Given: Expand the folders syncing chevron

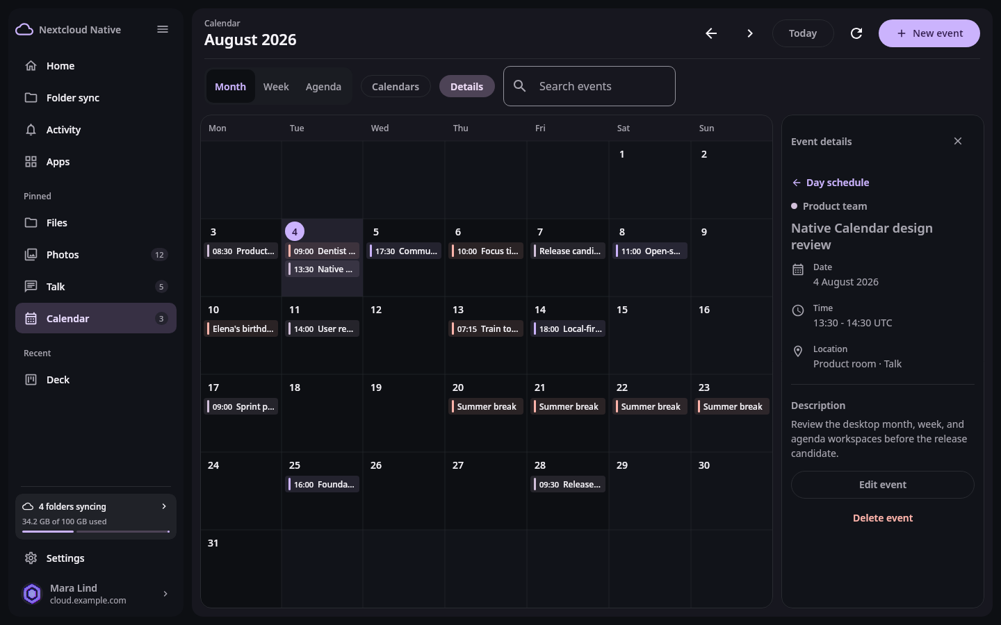Looking at the screenshot, I should pyautogui.click(x=164, y=506).
